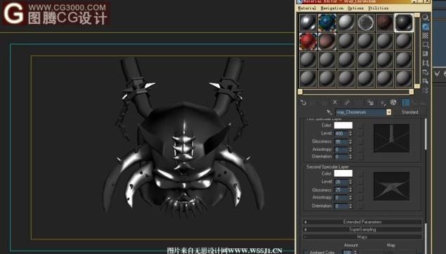Viewport: 446px width, 254px height.
Task: Click Second Specular Layer Level field (26)
Action: point(341,182)
